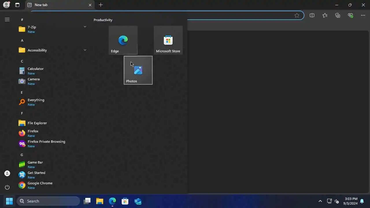Jump to apps via the # letter header
The height and width of the screenshot is (208, 370).
pos(22,20)
